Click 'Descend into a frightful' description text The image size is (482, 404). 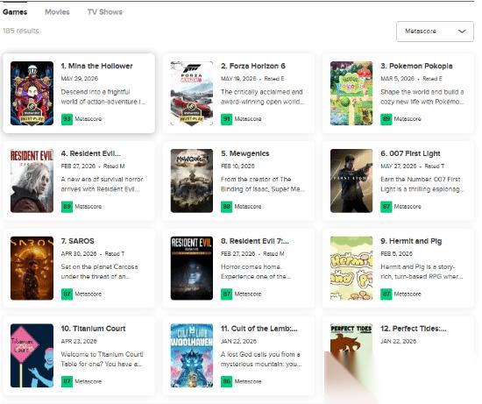pos(96,92)
